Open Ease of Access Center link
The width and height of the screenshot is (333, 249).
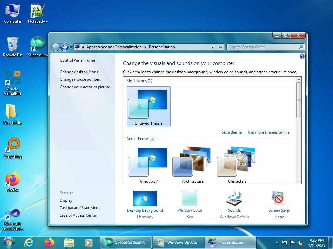tap(78, 215)
